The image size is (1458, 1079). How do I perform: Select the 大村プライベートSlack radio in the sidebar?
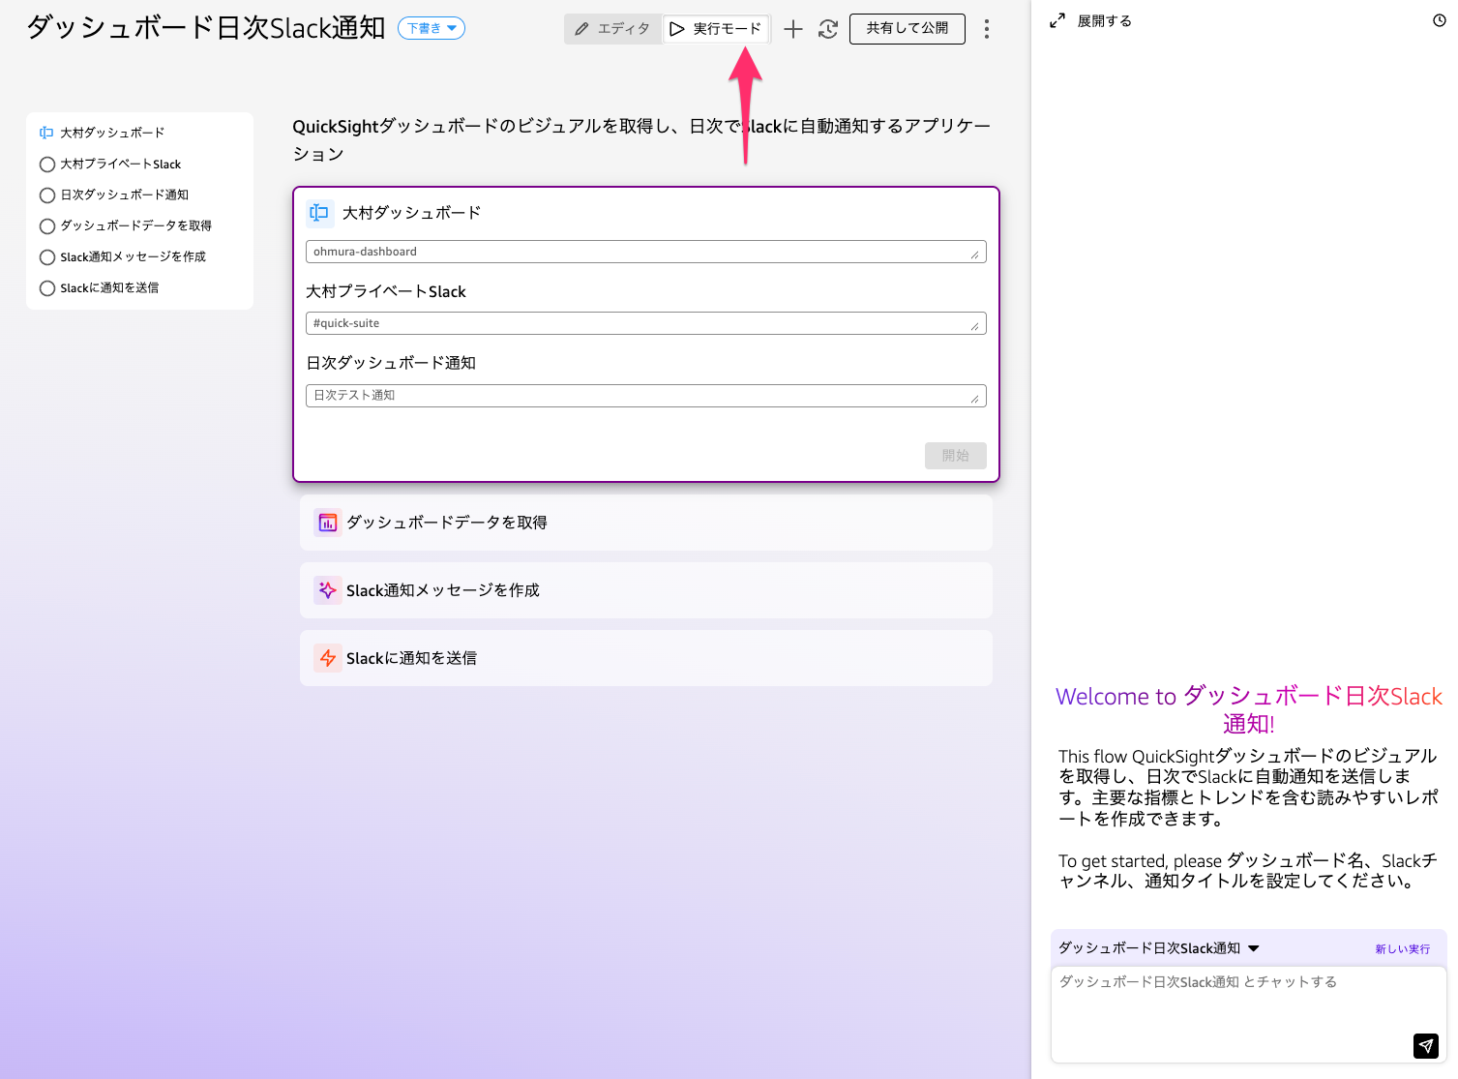click(x=47, y=165)
